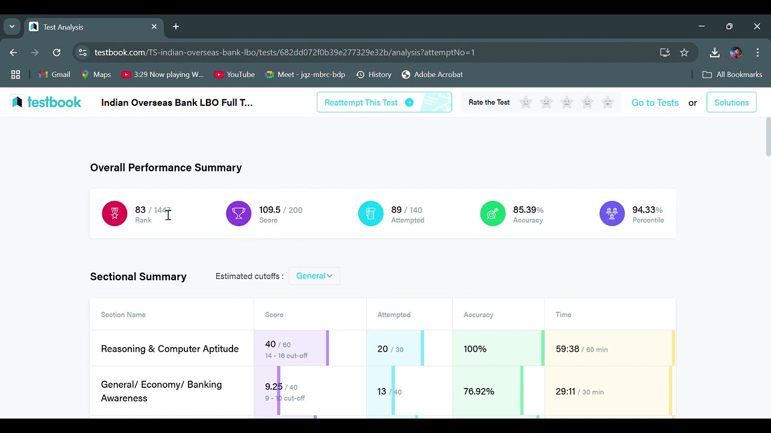Image resolution: width=771 pixels, height=433 pixels.
Task: Open the General cutoffs dropdown
Action: (314, 276)
